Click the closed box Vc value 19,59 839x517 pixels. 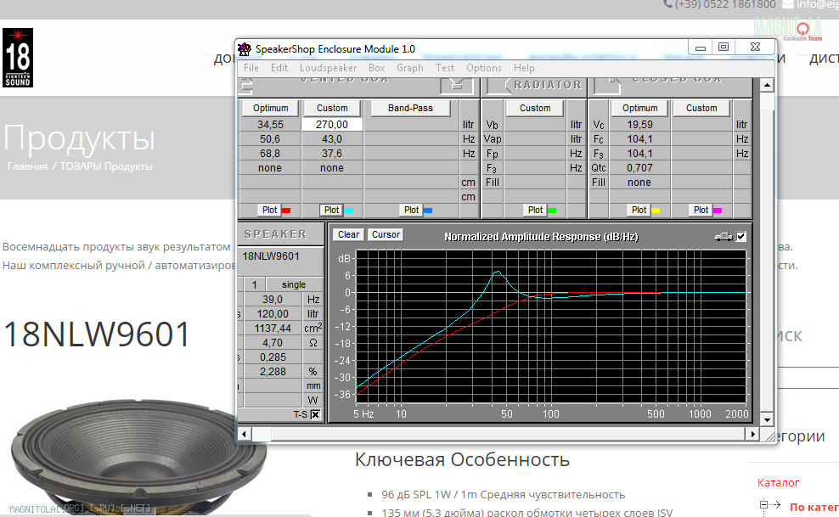click(x=640, y=125)
